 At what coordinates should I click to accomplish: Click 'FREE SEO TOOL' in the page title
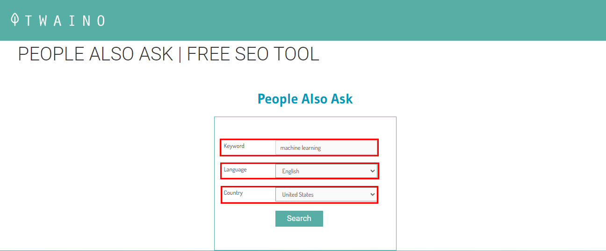(x=253, y=54)
